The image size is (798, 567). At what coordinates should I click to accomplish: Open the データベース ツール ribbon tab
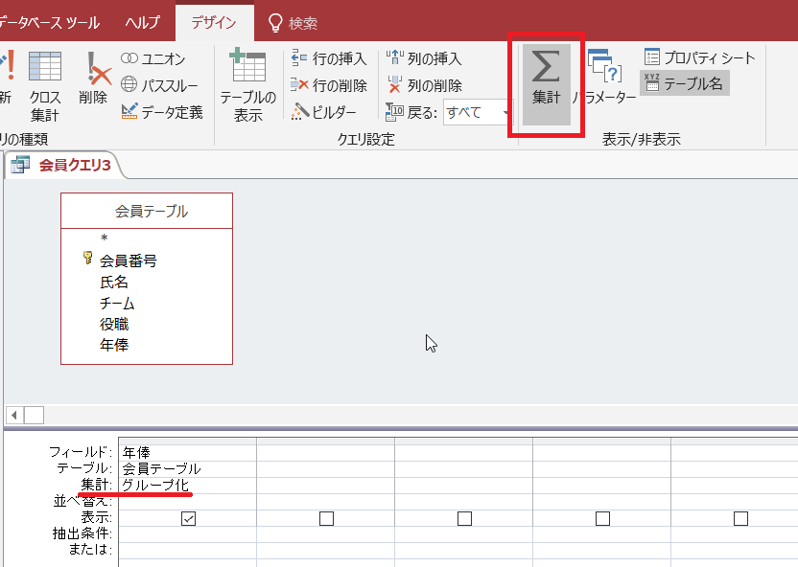(x=49, y=23)
